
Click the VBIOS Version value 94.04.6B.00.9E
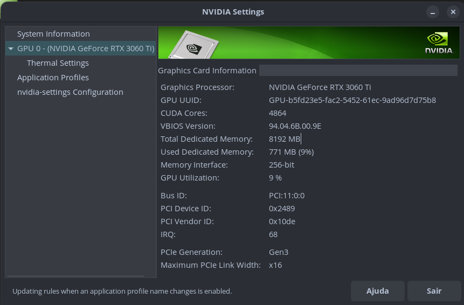pyautogui.click(x=295, y=126)
